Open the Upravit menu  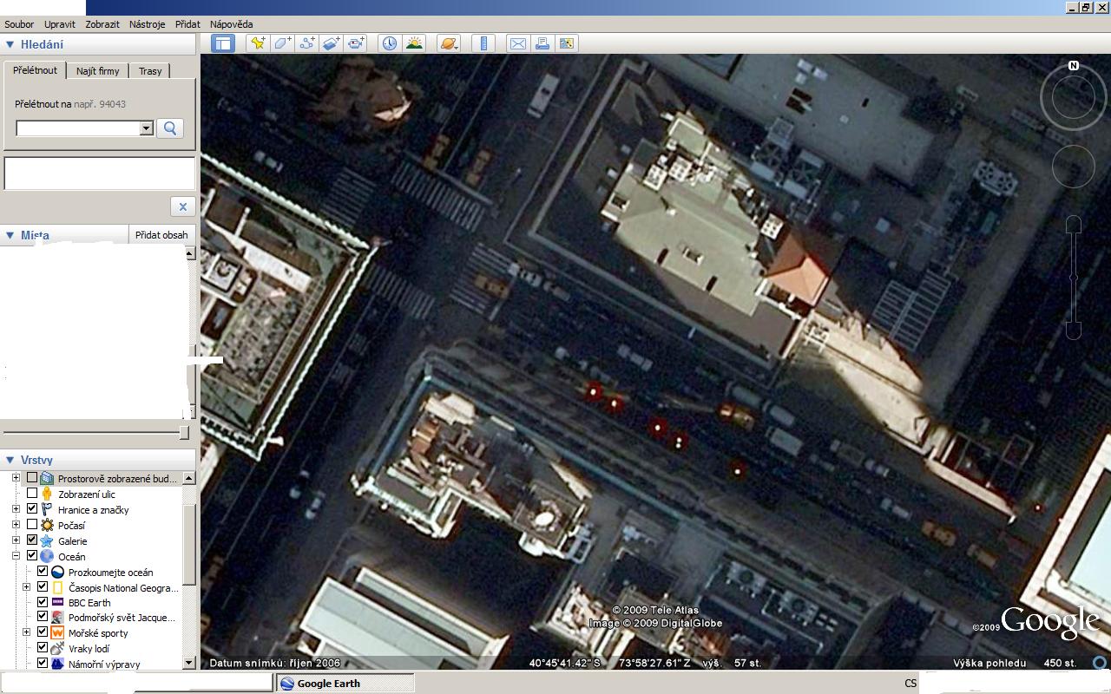[x=60, y=24]
